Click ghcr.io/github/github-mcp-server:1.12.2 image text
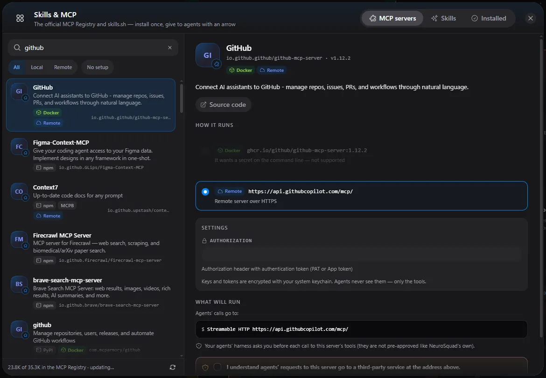546x378 pixels. 307,150
